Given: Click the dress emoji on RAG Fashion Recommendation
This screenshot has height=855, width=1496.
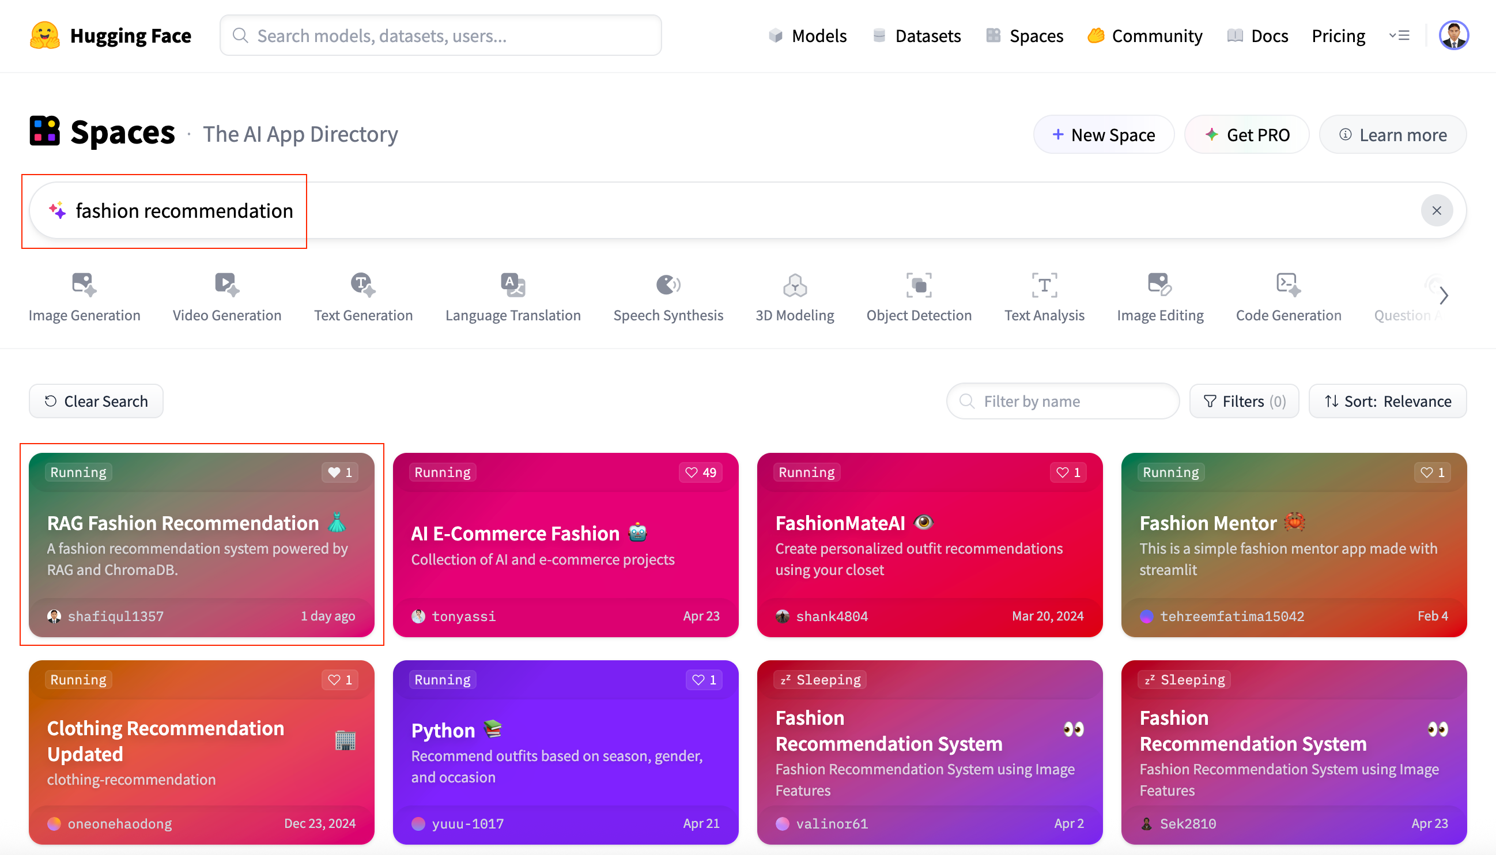Looking at the screenshot, I should pos(337,522).
